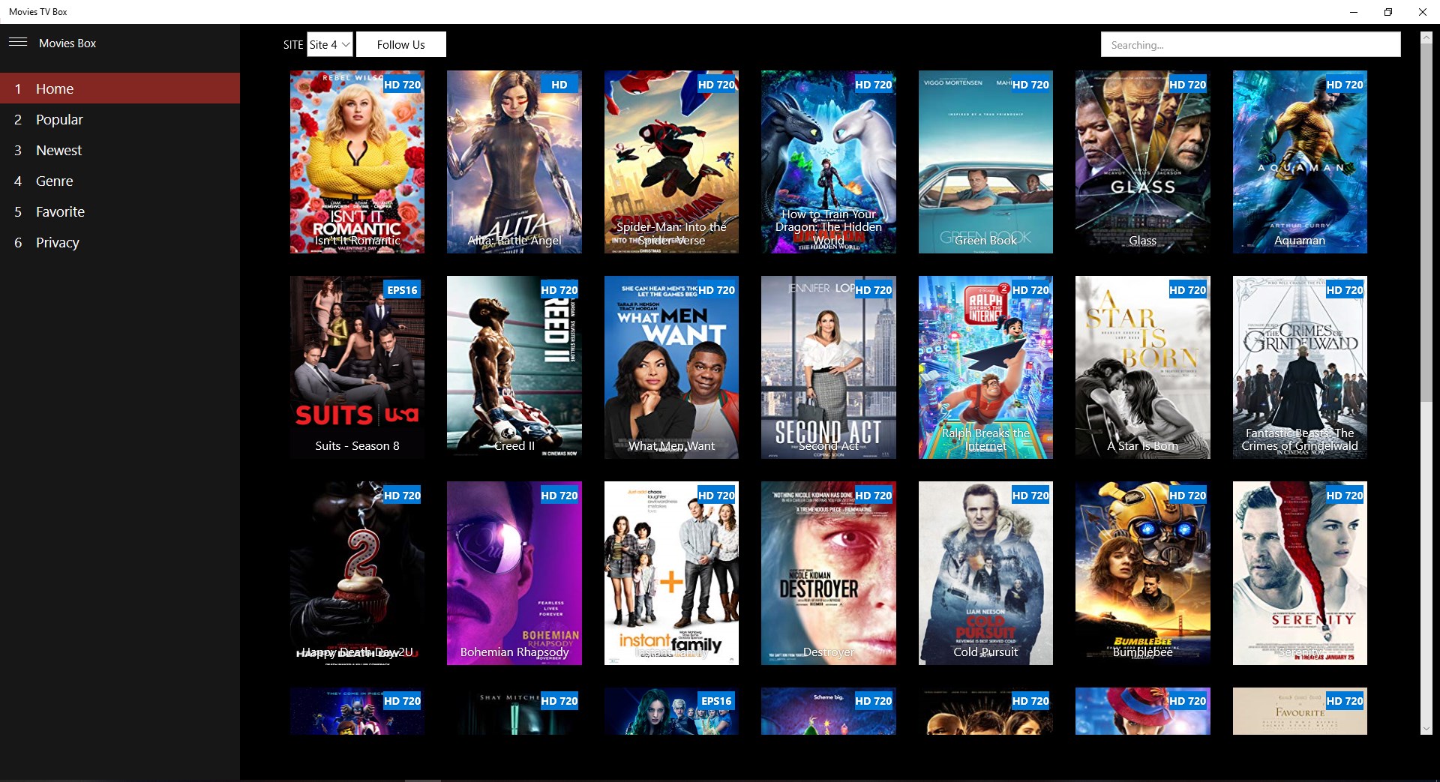Open the hamburger navigation menu
Viewport: 1440px width, 782px height.
[18, 42]
